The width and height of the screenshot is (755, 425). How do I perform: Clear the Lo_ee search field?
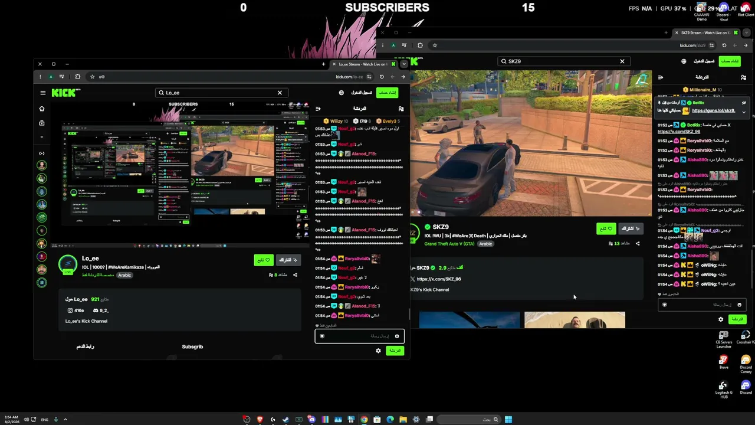click(280, 93)
